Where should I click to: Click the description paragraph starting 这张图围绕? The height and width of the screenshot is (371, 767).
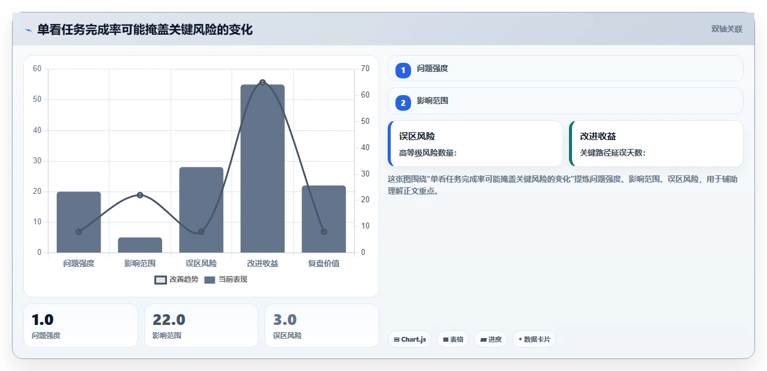pos(564,185)
